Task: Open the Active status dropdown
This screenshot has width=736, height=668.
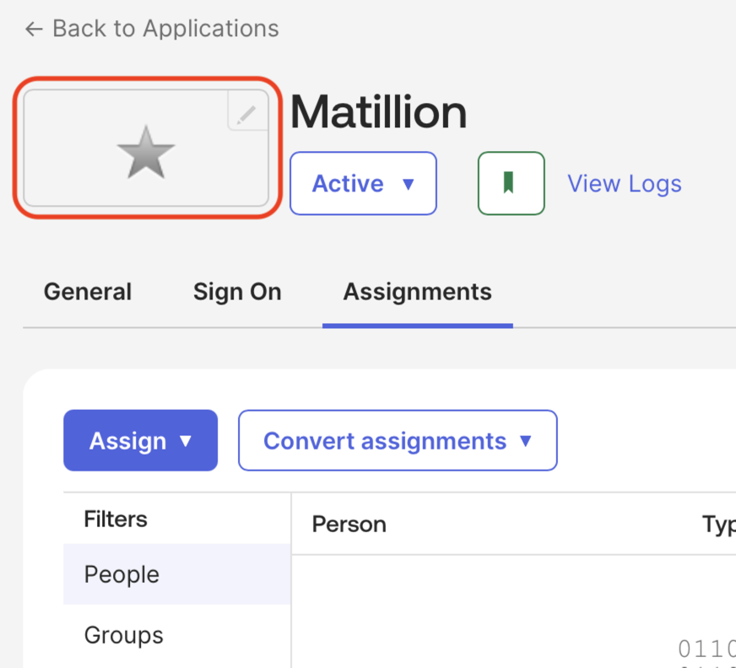Action: [x=362, y=183]
